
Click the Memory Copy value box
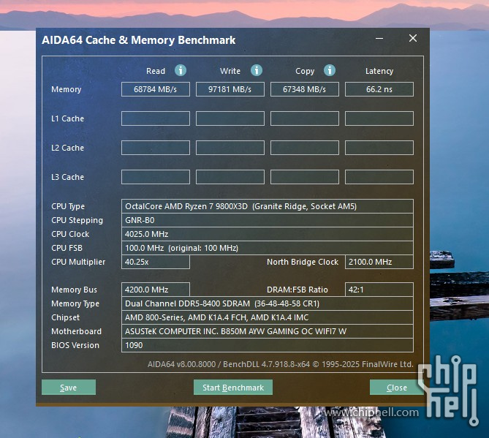click(x=305, y=89)
